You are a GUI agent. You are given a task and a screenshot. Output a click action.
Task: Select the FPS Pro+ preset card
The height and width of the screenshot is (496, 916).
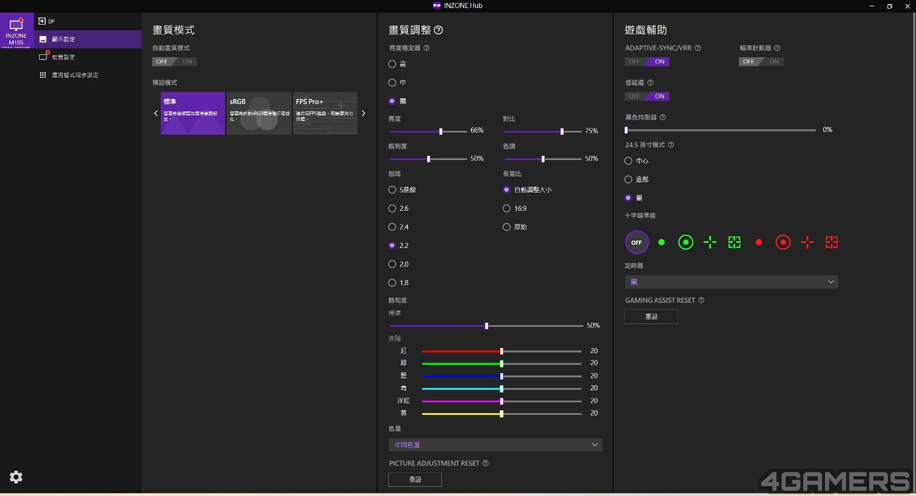(x=325, y=113)
